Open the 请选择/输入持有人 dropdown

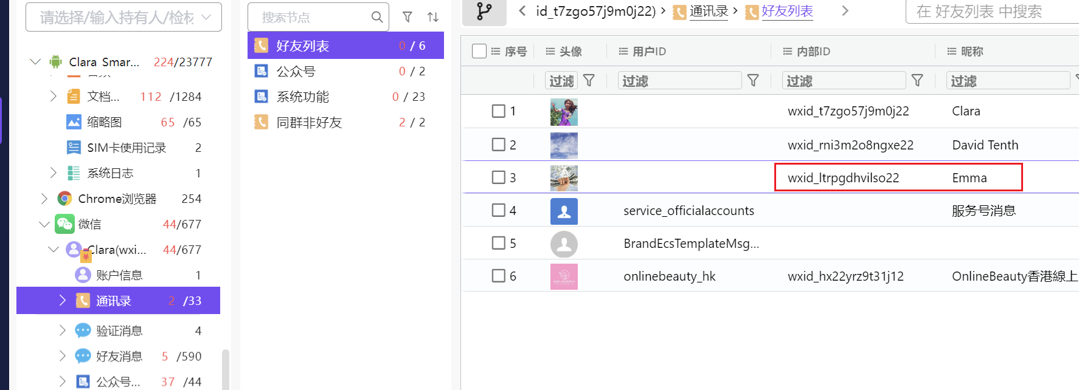[123, 17]
